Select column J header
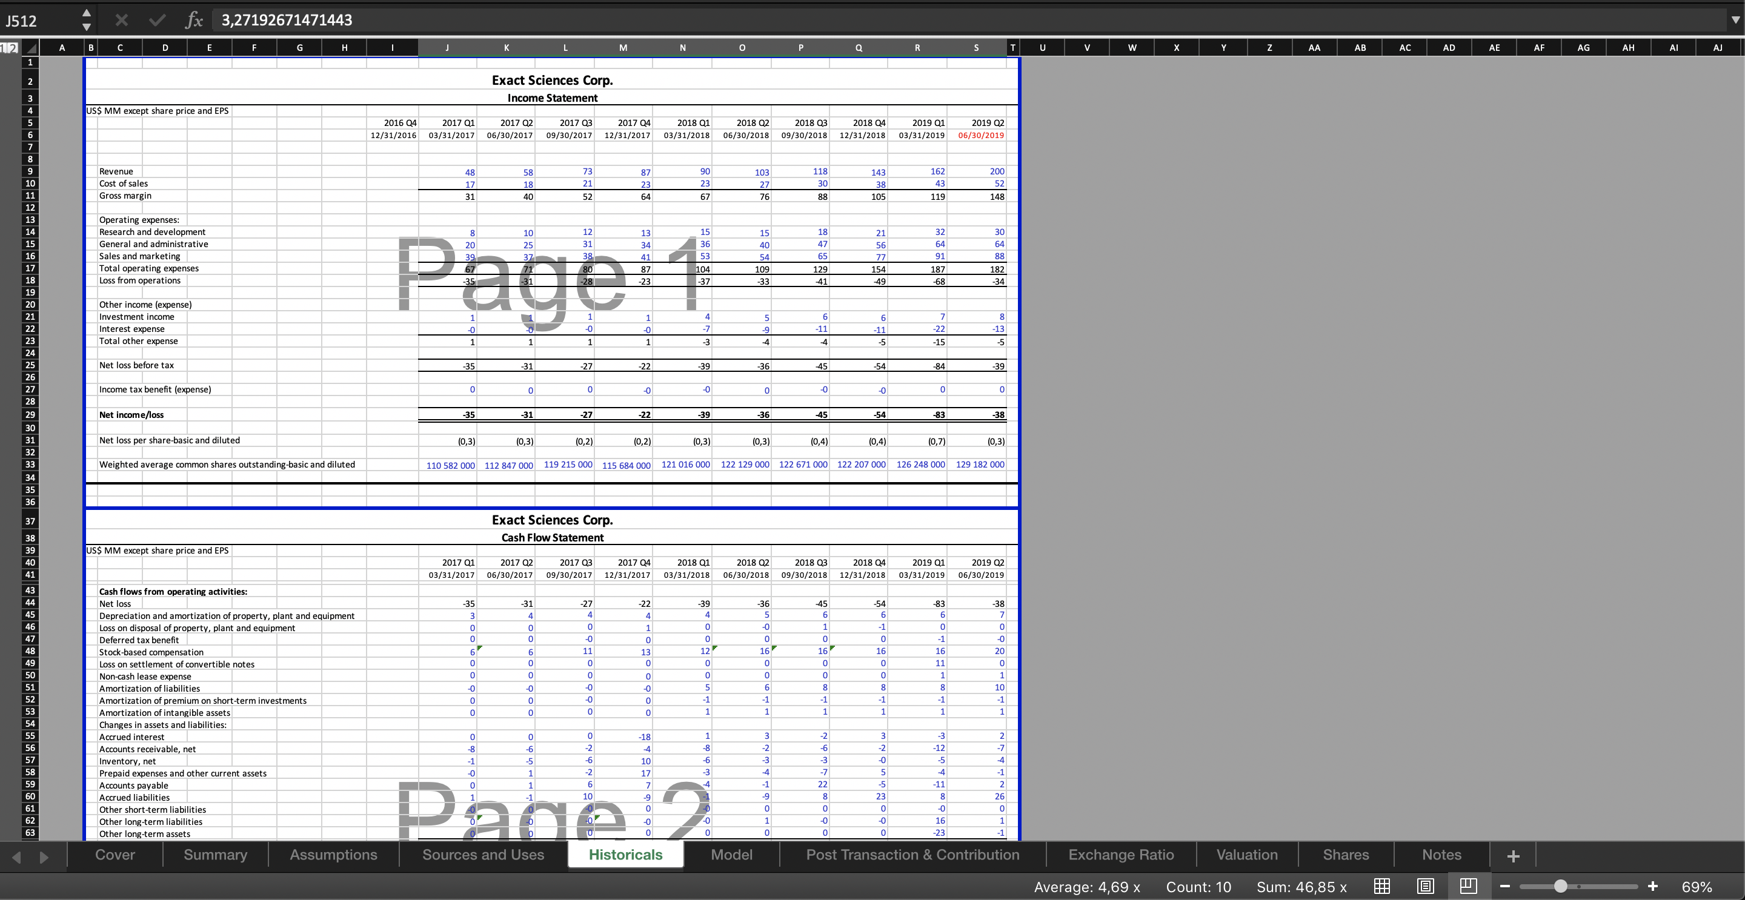 click(447, 48)
